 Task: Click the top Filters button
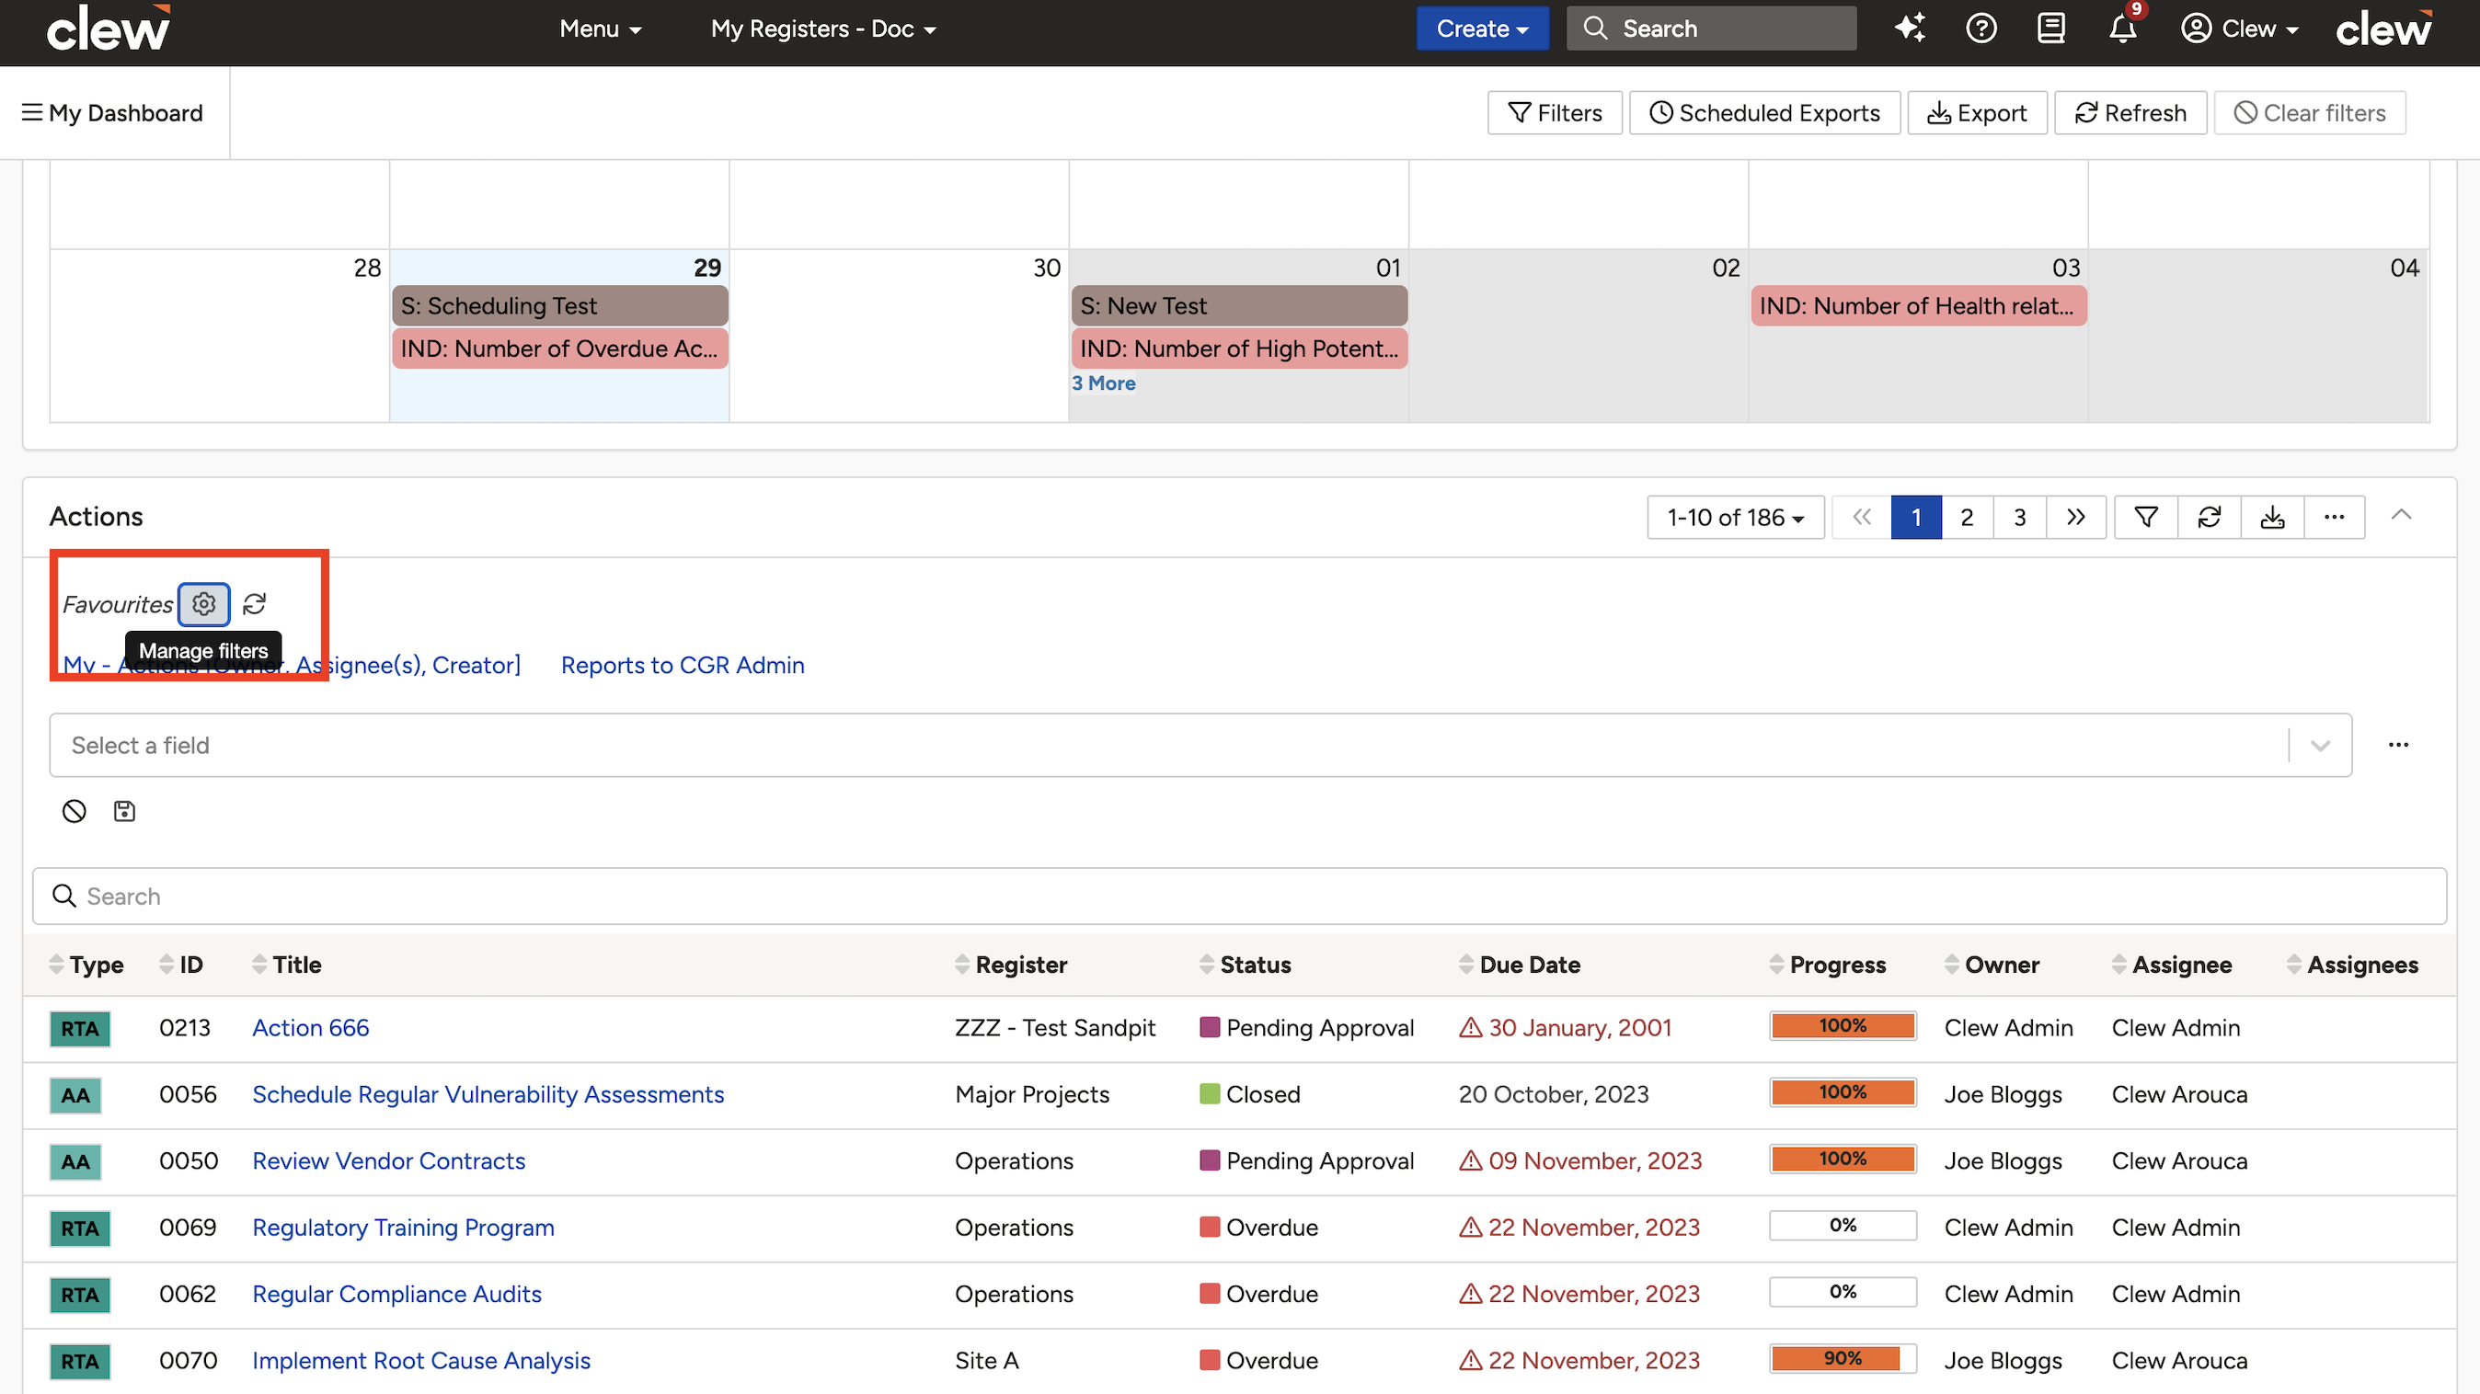tap(1555, 113)
